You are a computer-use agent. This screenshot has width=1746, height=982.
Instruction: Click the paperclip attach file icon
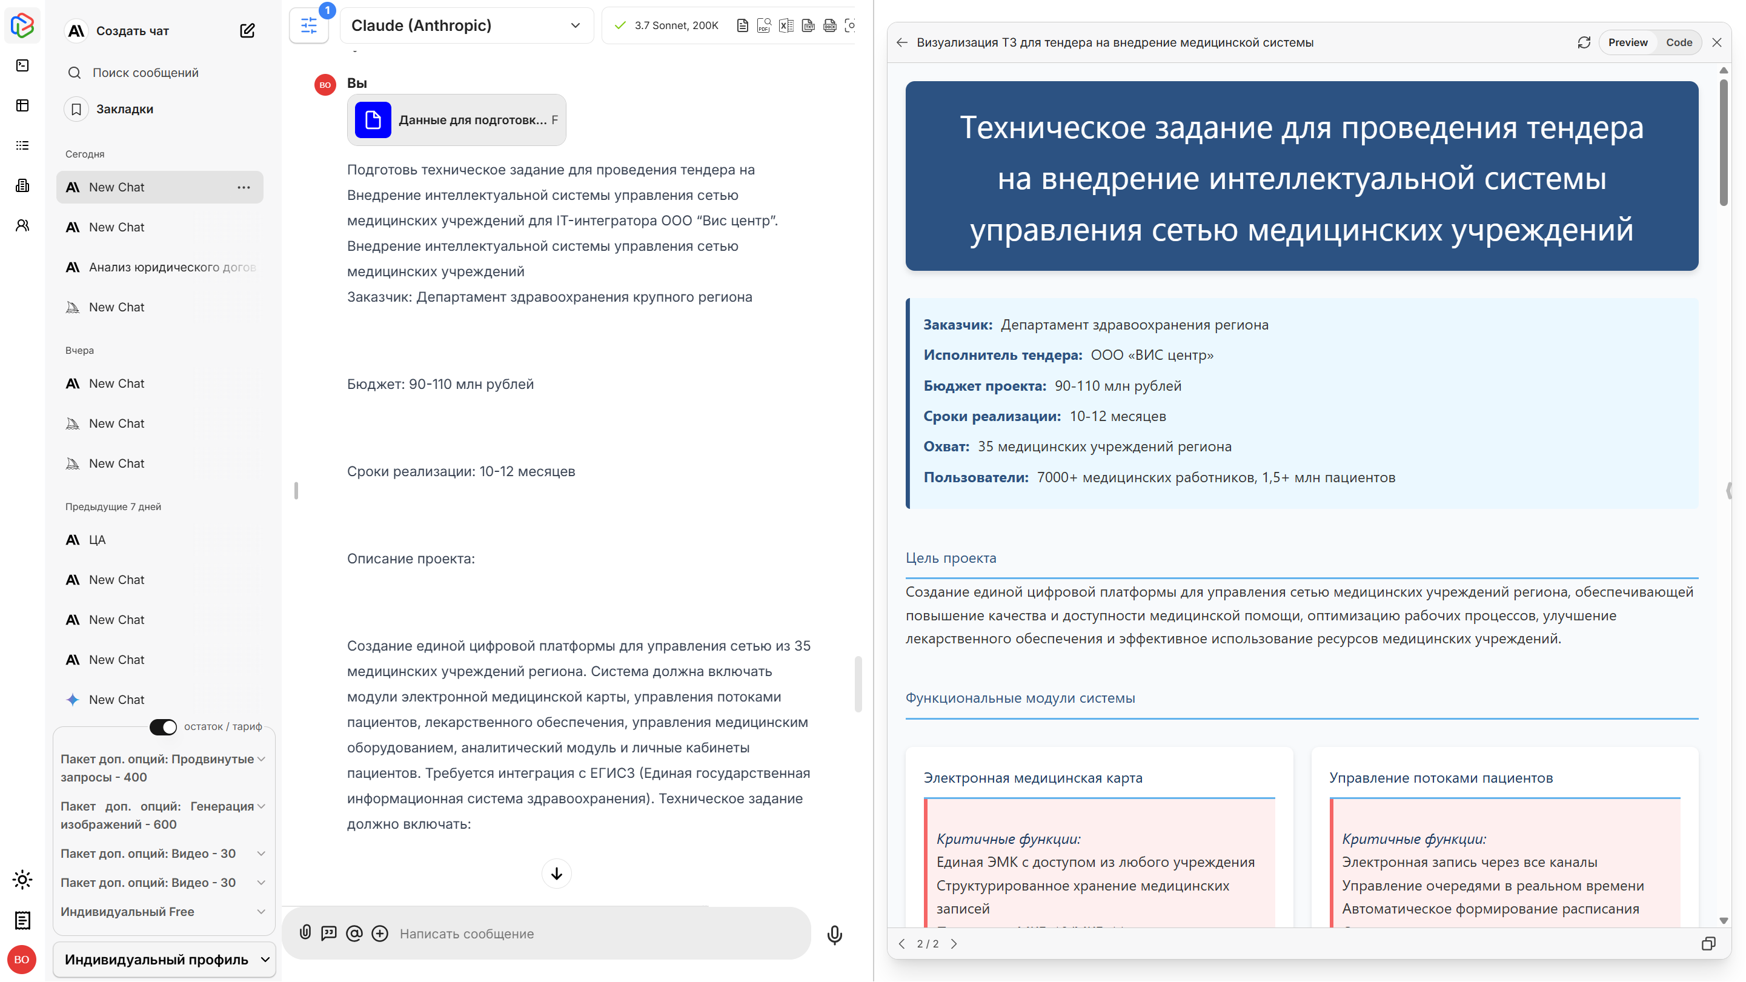(306, 933)
